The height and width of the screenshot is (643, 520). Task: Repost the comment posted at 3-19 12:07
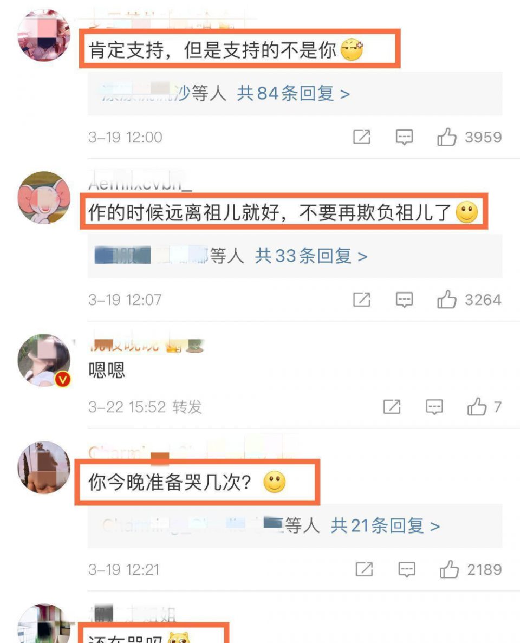[x=362, y=300]
